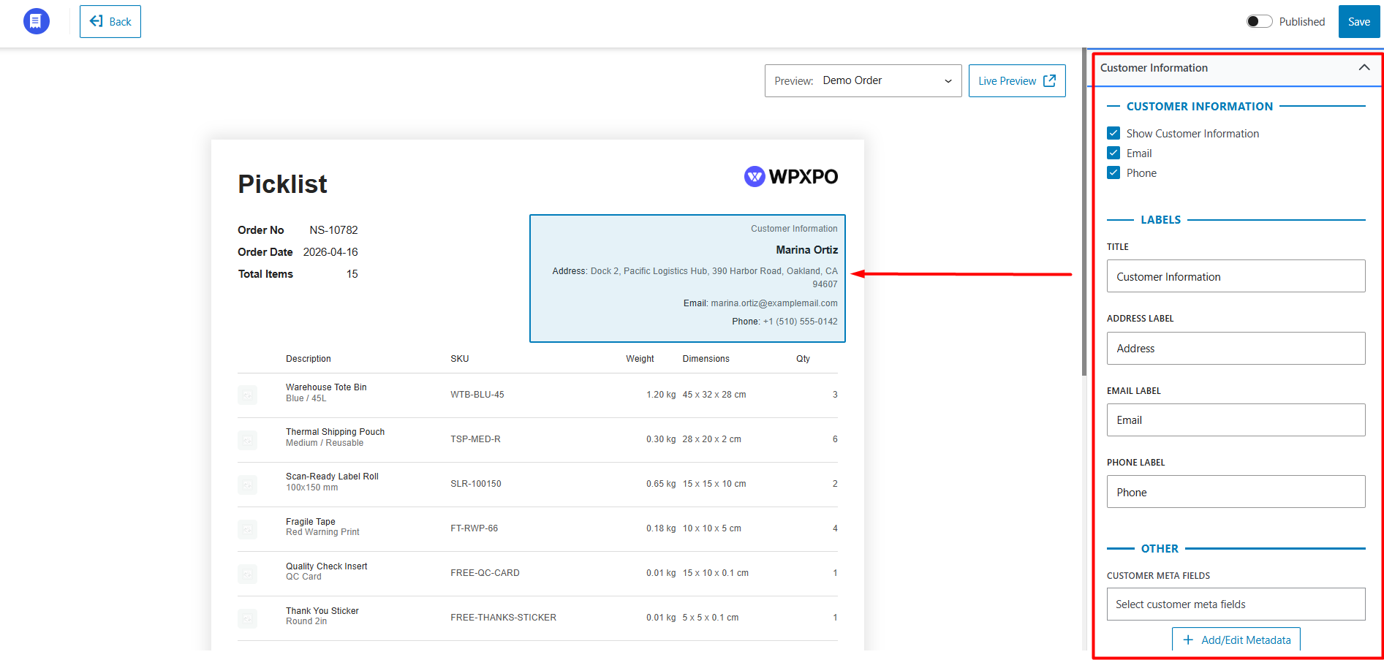Click the order date 2026-04-16

[330, 251]
